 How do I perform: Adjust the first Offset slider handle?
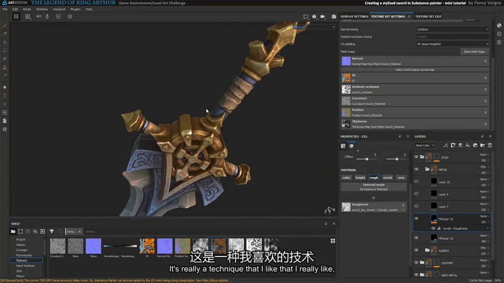click(367, 159)
